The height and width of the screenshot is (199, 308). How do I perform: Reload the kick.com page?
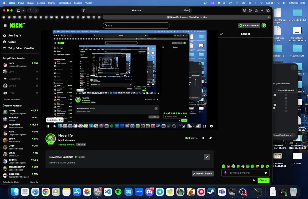point(190,11)
